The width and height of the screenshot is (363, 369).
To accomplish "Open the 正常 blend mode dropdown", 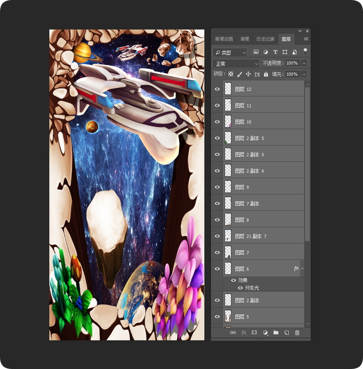I will pyautogui.click(x=236, y=63).
